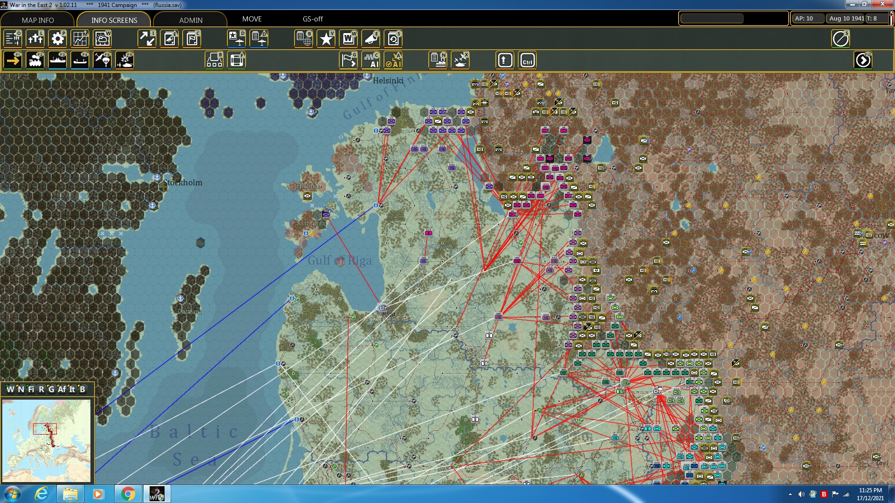The height and width of the screenshot is (503, 895).
Task: Toggle the Shift key lock button
Action: click(x=505, y=61)
